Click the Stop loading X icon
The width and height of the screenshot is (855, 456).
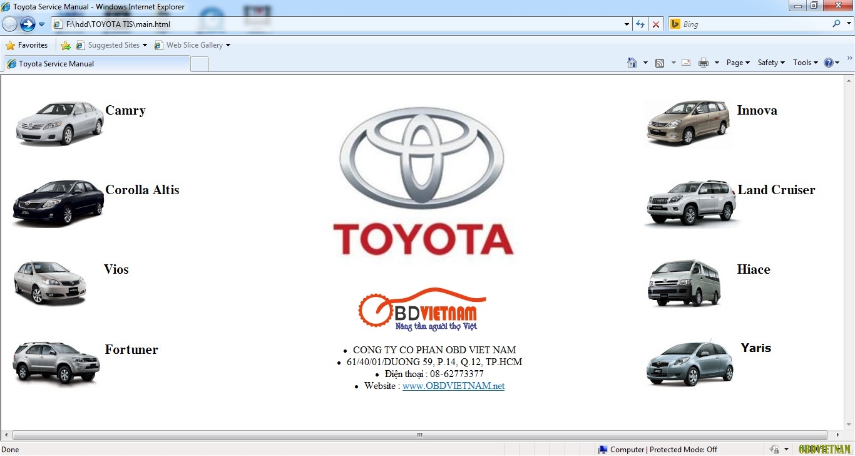[x=656, y=24]
